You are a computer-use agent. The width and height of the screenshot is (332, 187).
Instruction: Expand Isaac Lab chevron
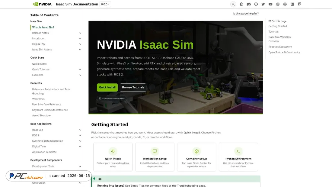pos(80,130)
